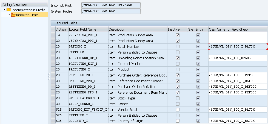Click the Required Fields open folder icon
Screen dimensions: 268x124
click(13, 15)
